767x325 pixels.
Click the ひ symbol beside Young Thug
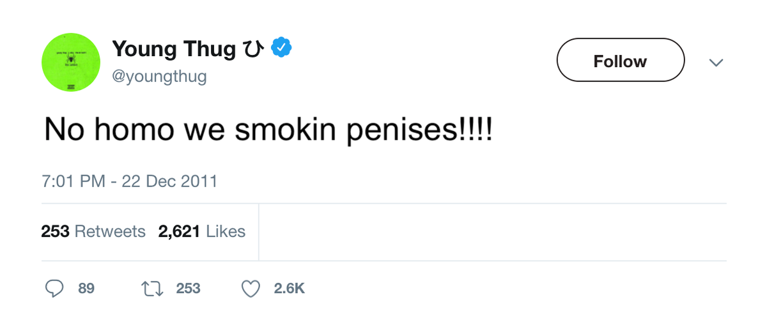tap(252, 49)
